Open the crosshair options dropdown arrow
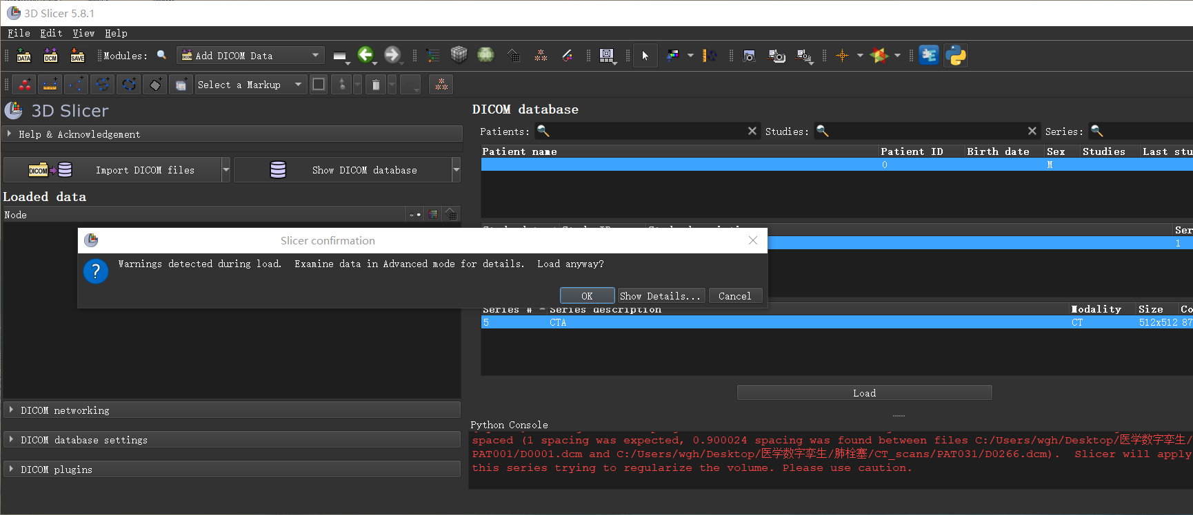The width and height of the screenshot is (1193, 515). point(860,55)
